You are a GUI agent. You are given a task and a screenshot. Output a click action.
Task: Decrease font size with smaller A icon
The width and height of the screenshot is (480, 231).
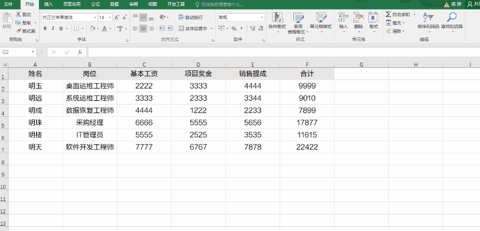point(125,18)
